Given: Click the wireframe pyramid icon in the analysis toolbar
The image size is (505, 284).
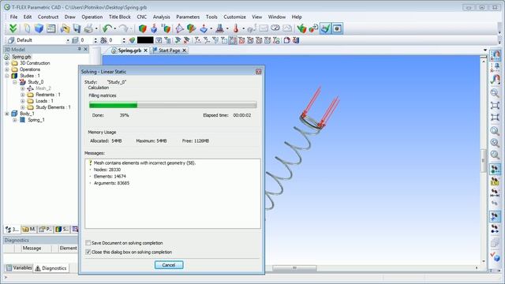Looking at the screenshot, I should pyautogui.click(x=179, y=28).
